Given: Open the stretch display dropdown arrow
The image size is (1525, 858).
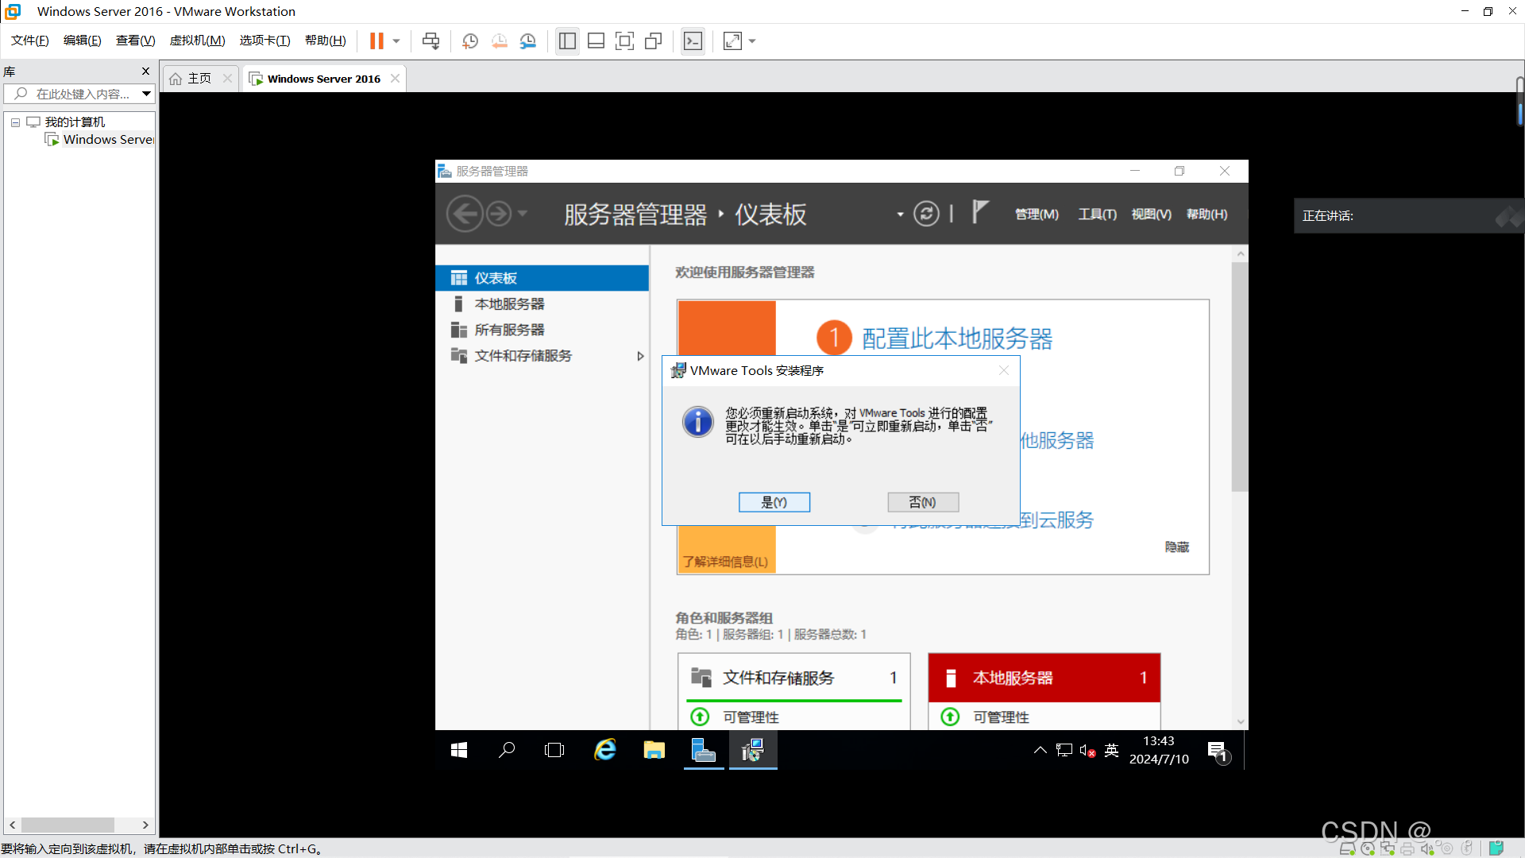Looking at the screenshot, I should [x=752, y=41].
